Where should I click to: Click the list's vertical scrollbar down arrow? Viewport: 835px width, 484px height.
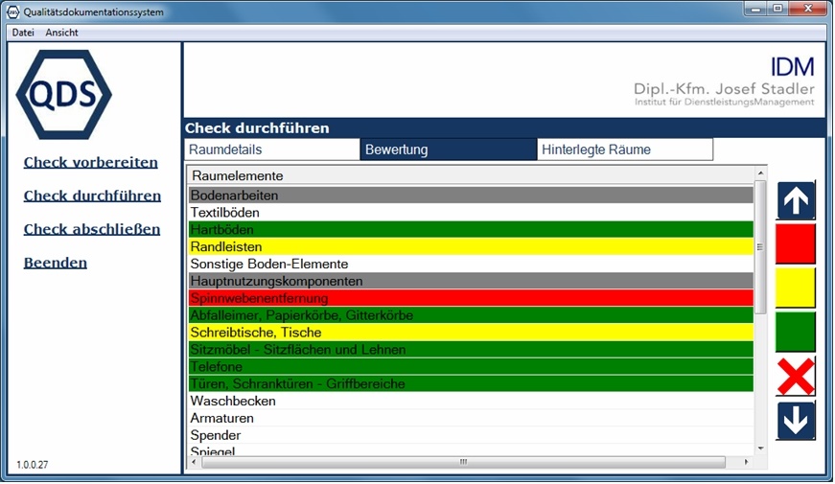(761, 448)
